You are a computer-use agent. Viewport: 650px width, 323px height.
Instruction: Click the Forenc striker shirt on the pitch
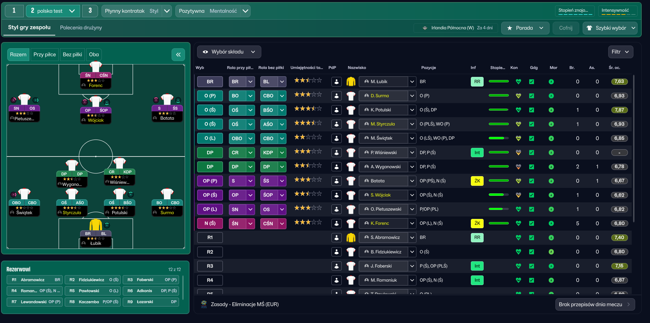[96, 67]
